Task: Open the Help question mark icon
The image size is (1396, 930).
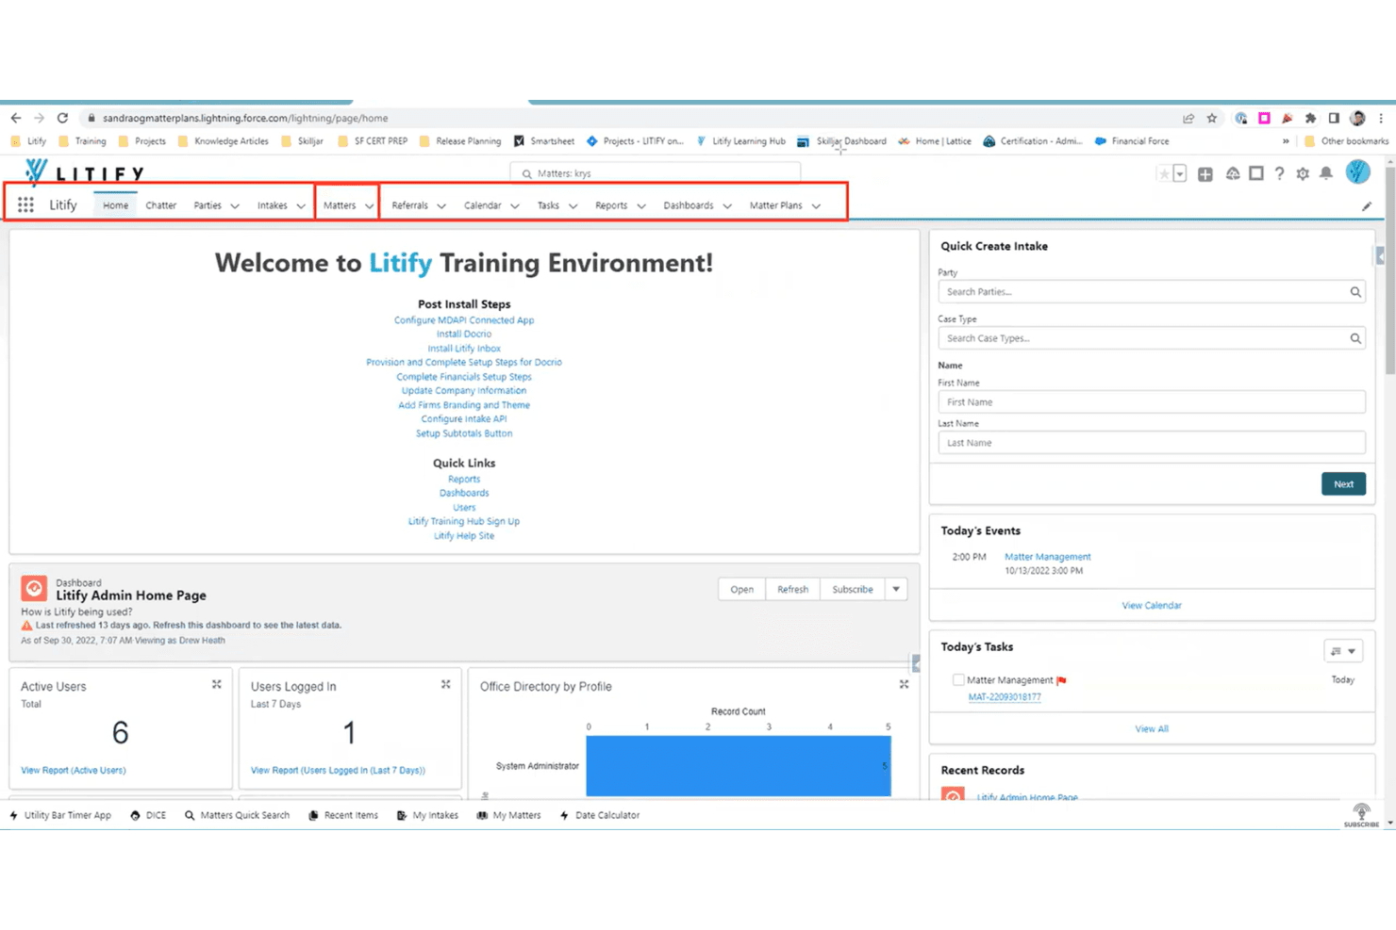Action: point(1279,174)
